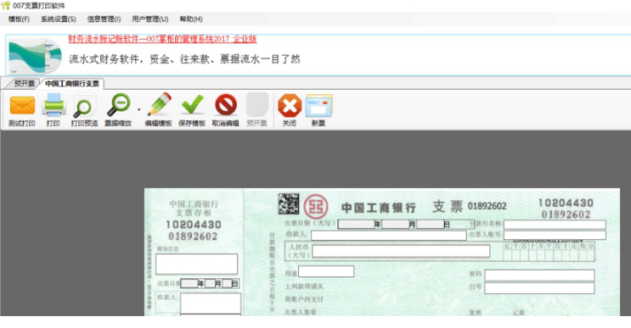Click the 票据缩放 magnifier icon
The width and height of the screenshot is (631, 328).
(x=118, y=105)
